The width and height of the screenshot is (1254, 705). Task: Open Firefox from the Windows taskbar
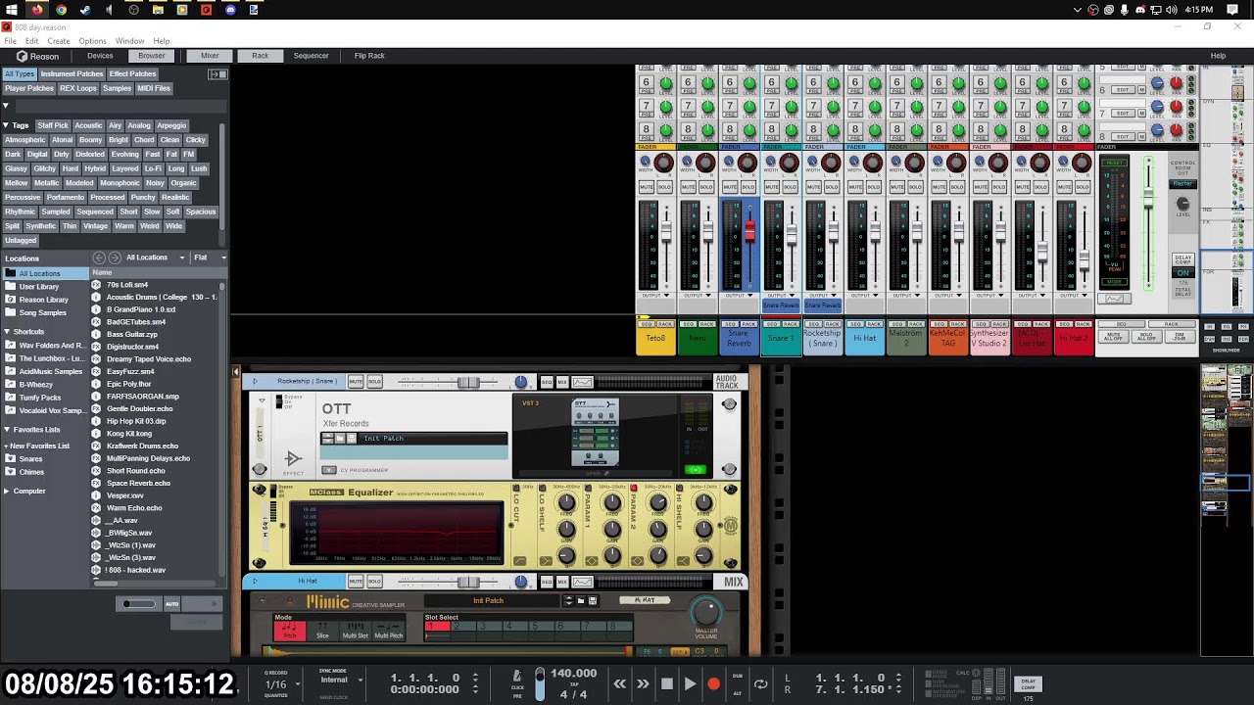tap(37, 10)
